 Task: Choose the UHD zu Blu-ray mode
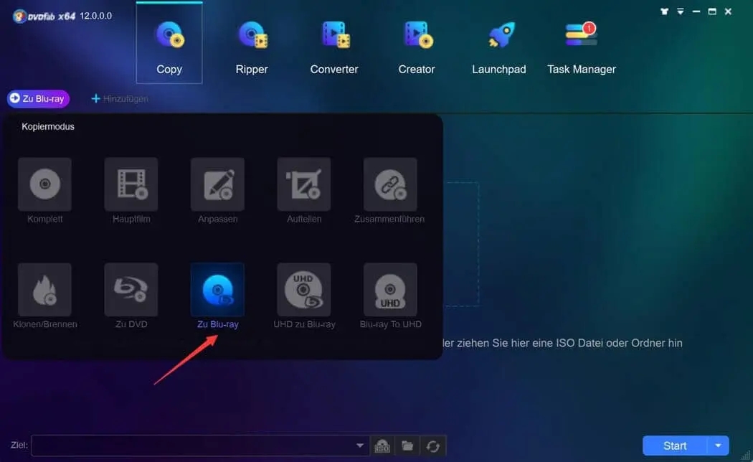(304, 290)
